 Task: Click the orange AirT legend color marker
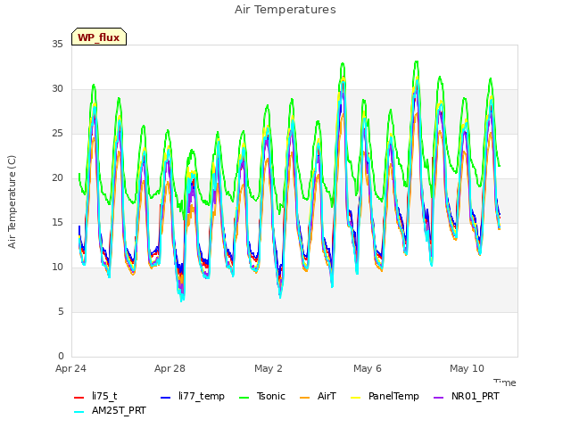[x=305, y=398]
